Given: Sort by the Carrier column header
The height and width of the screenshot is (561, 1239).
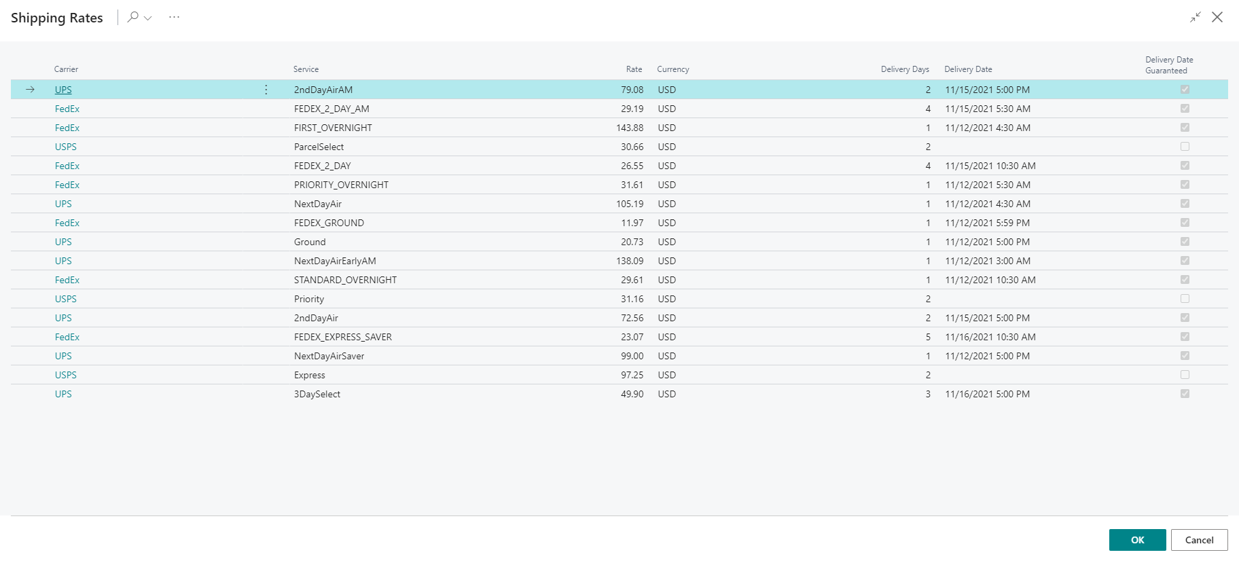Looking at the screenshot, I should click(66, 69).
